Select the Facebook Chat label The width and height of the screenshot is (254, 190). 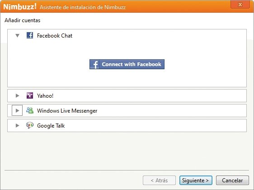point(55,35)
